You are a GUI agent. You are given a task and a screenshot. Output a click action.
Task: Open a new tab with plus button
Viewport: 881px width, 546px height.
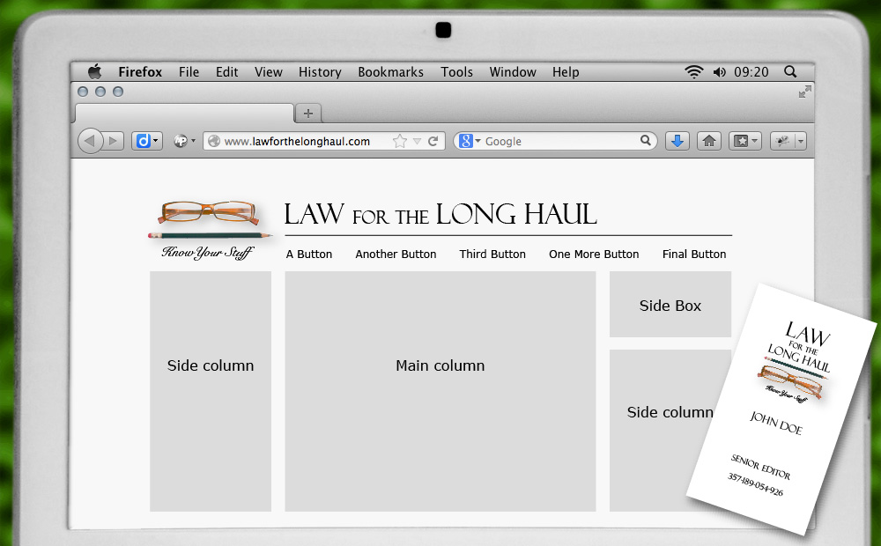(x=307, y=113)
